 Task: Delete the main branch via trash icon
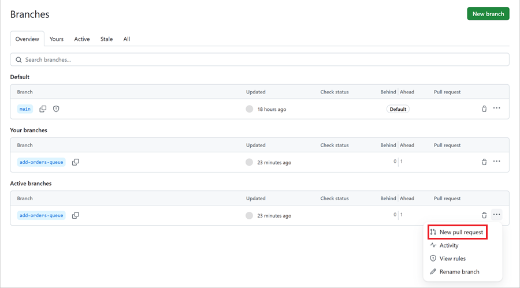[x=484, y=109]
